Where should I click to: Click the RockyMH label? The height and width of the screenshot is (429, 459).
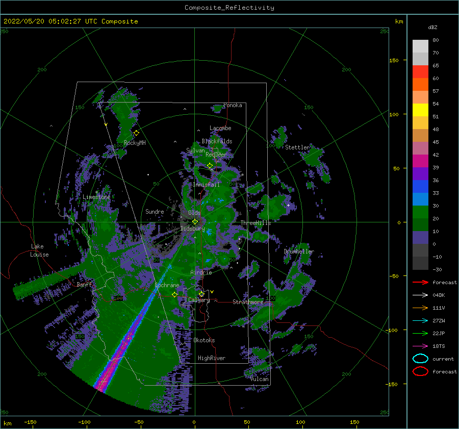[x=135, y=143]
